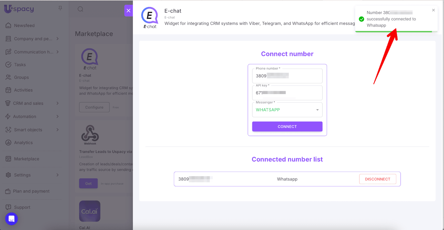Open the chat support bubble icon

[11, 219]
